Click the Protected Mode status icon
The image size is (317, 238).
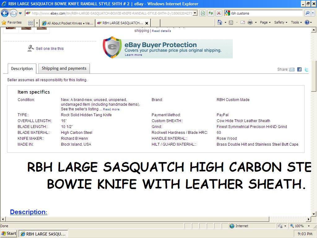pos(280,226)
